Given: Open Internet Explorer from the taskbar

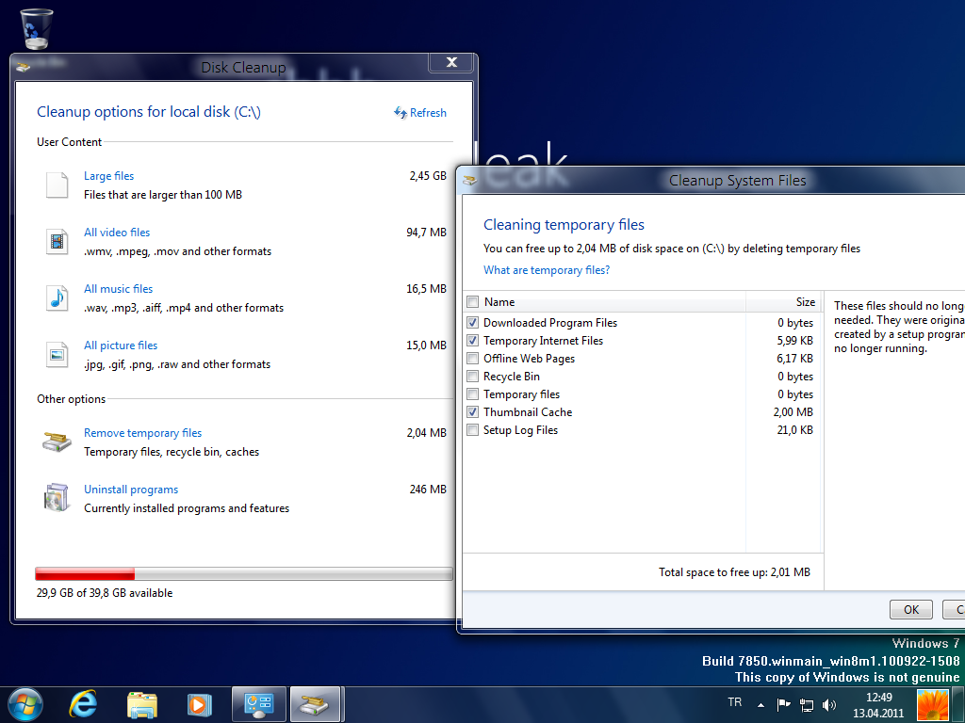Looking at the screenshot, I should point(83,704).
